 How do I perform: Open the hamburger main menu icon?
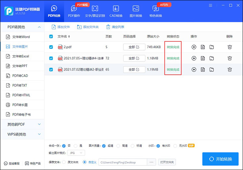tap(211, 6)
